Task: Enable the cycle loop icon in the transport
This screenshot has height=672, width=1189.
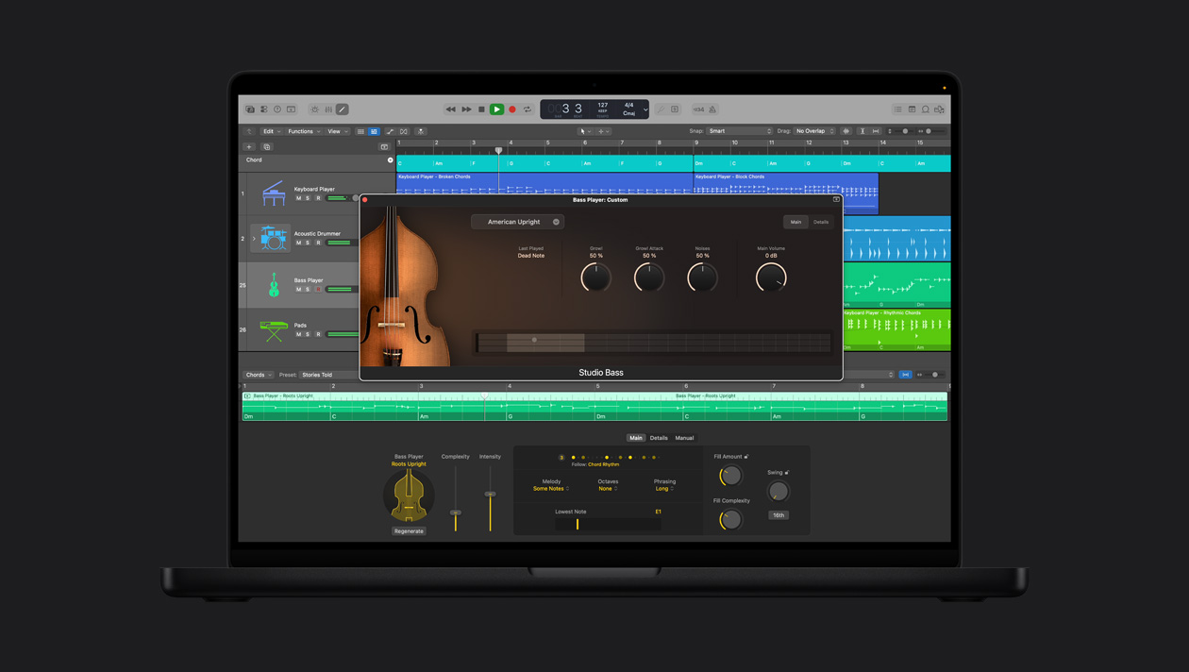Action: pyautogui.click(x=527, y=109)
